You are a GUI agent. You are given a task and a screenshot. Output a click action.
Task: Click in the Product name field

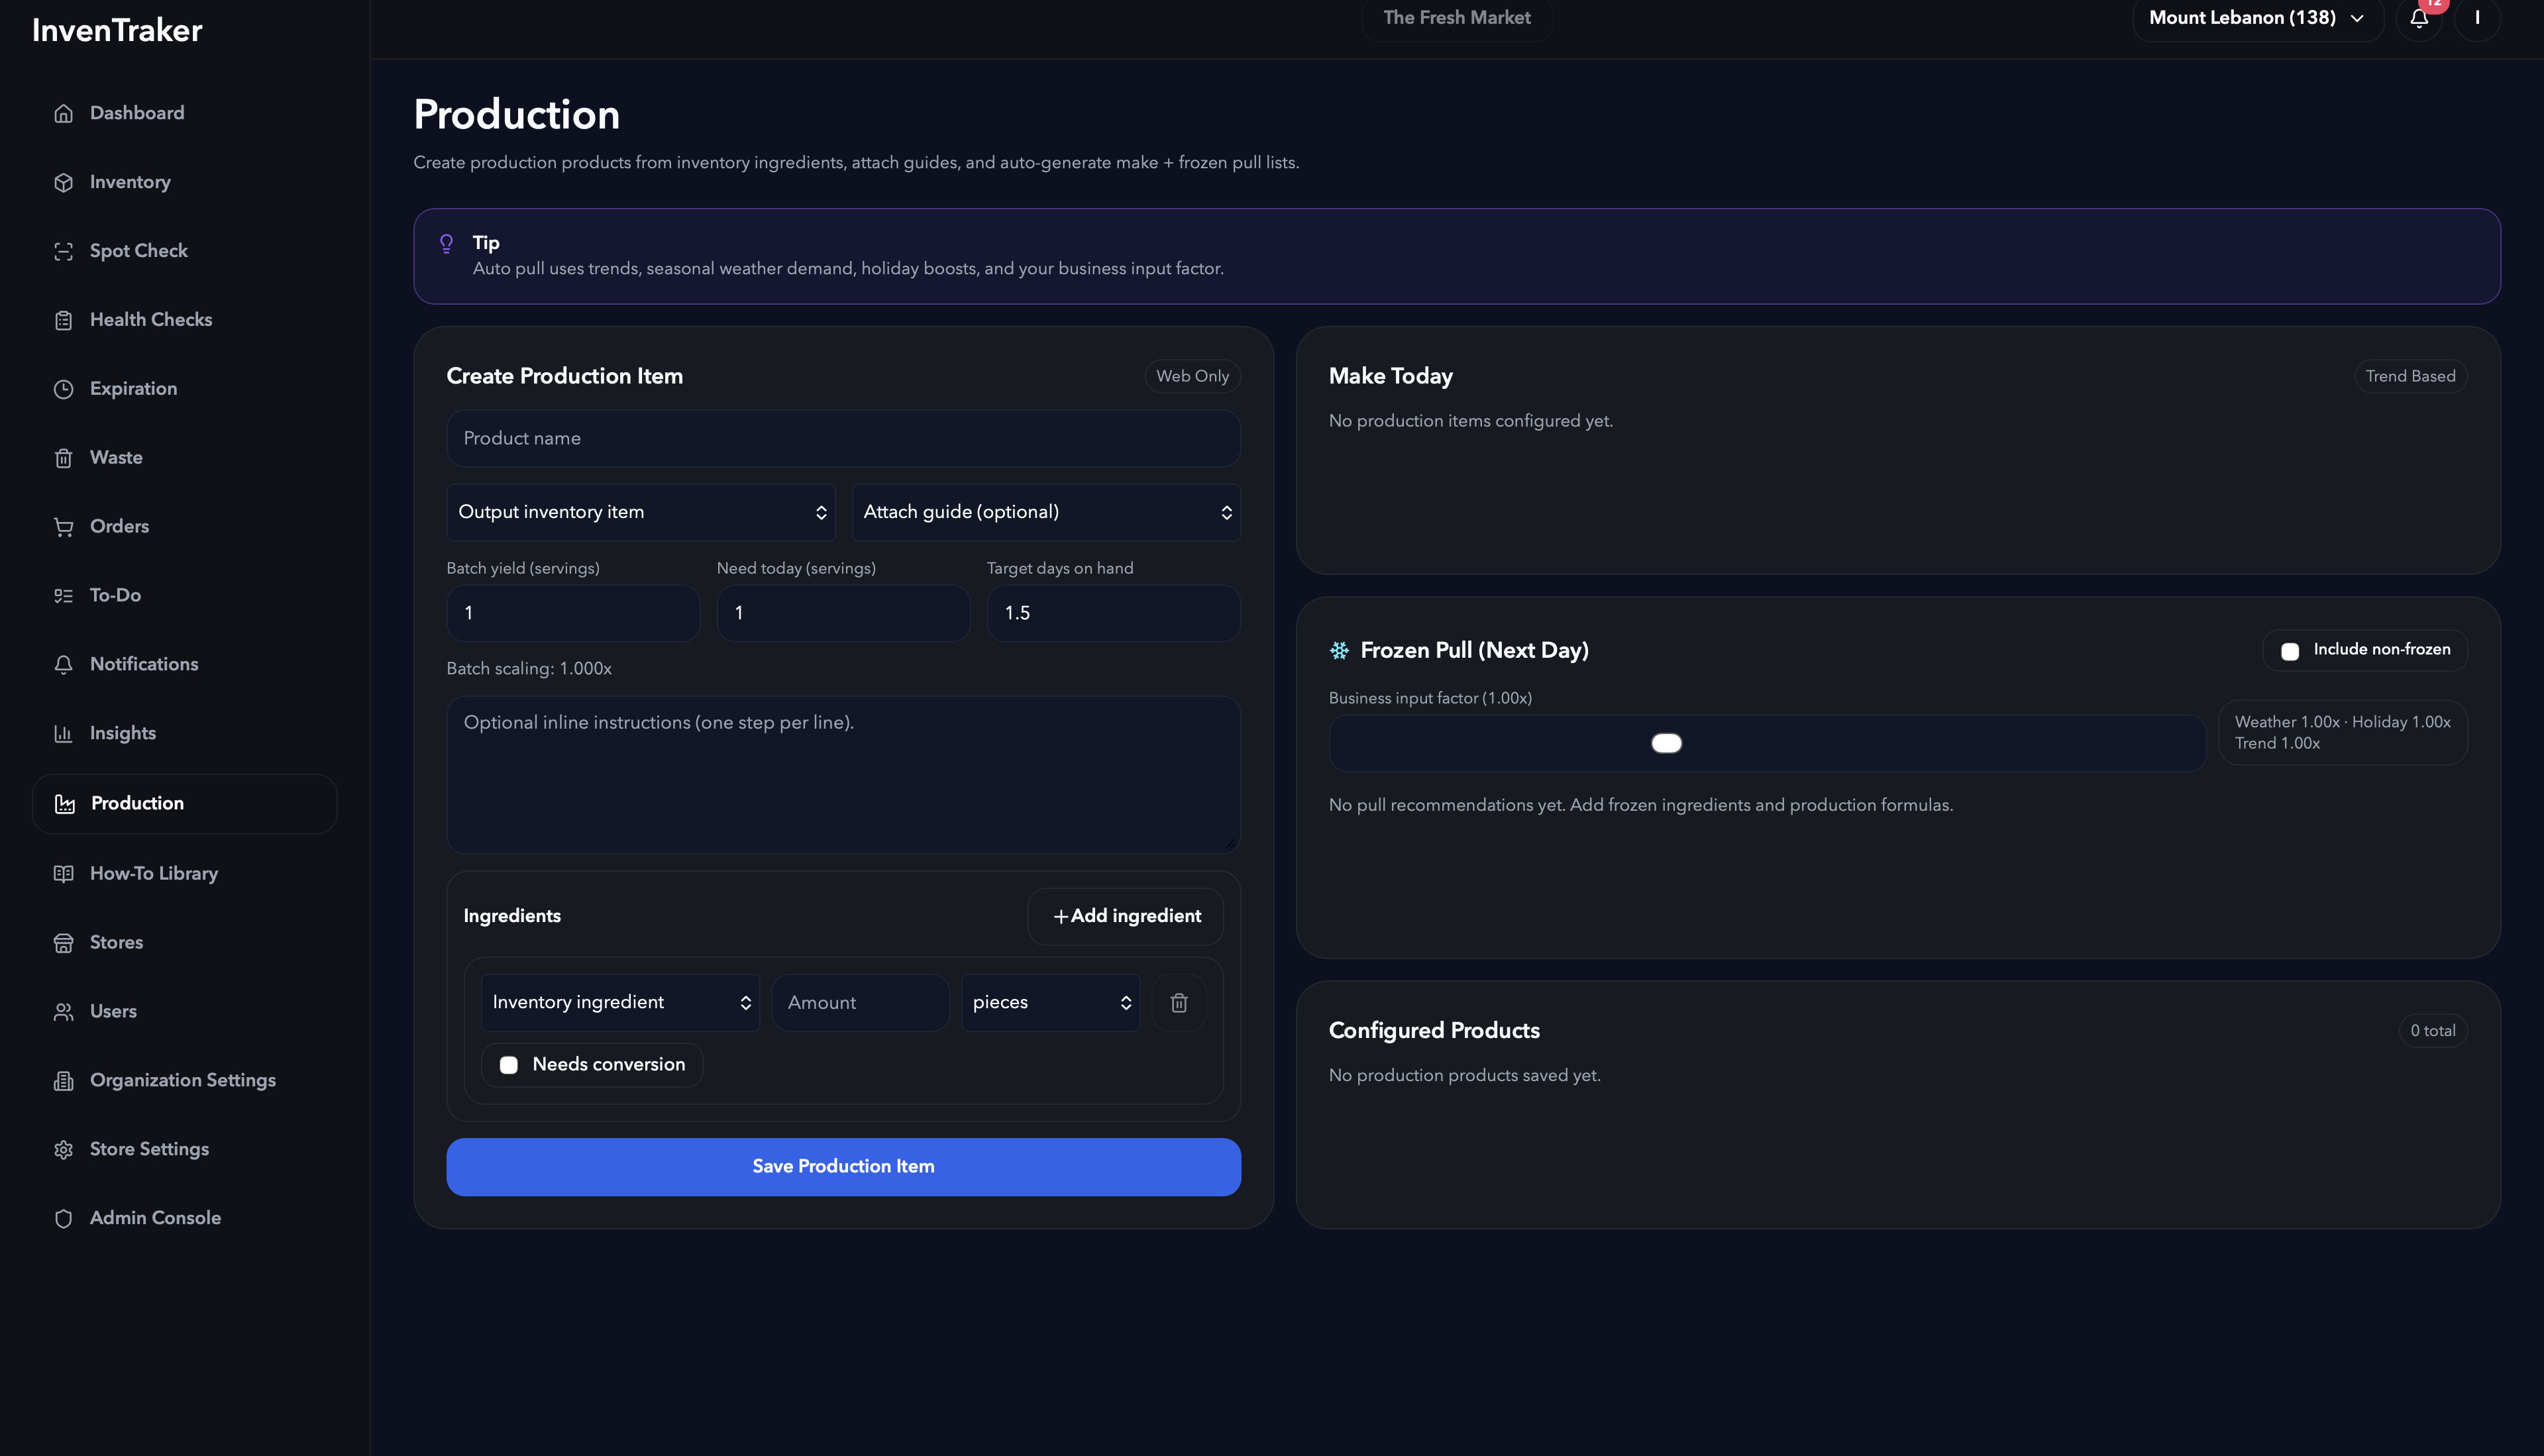[x=843, y=439]
